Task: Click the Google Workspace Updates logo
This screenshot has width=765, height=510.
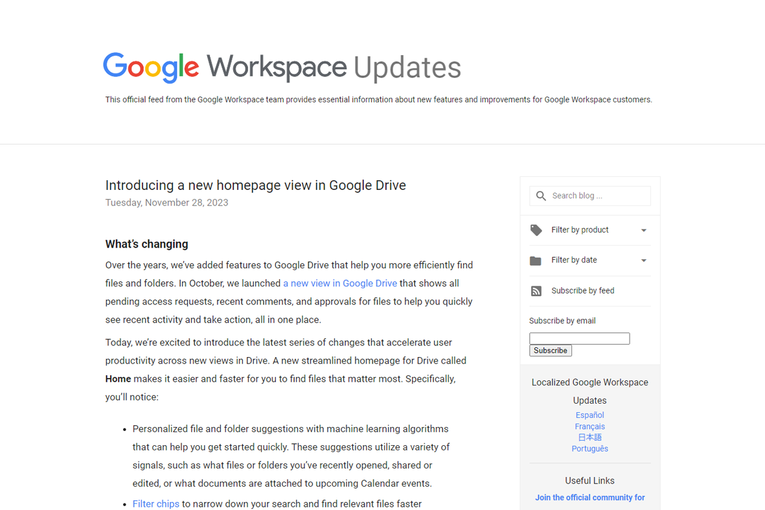Action: (282, 67)
